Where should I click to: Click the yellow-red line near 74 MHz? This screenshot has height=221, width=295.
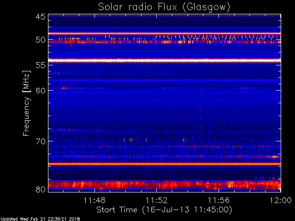point(165,164)
